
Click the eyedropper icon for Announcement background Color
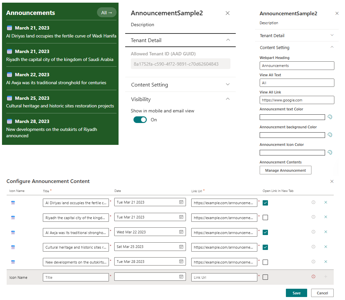click(330, 135)
